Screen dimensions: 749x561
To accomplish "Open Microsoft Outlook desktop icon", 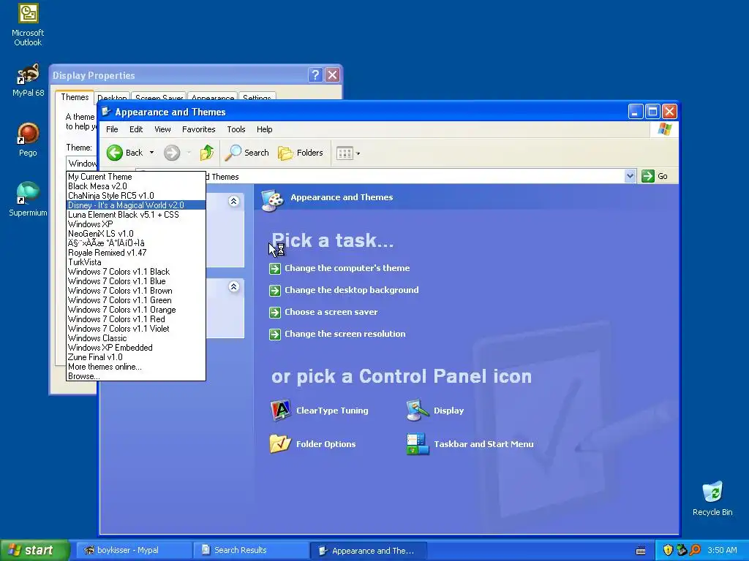I will pyautogui.click(x=28, y=25).
